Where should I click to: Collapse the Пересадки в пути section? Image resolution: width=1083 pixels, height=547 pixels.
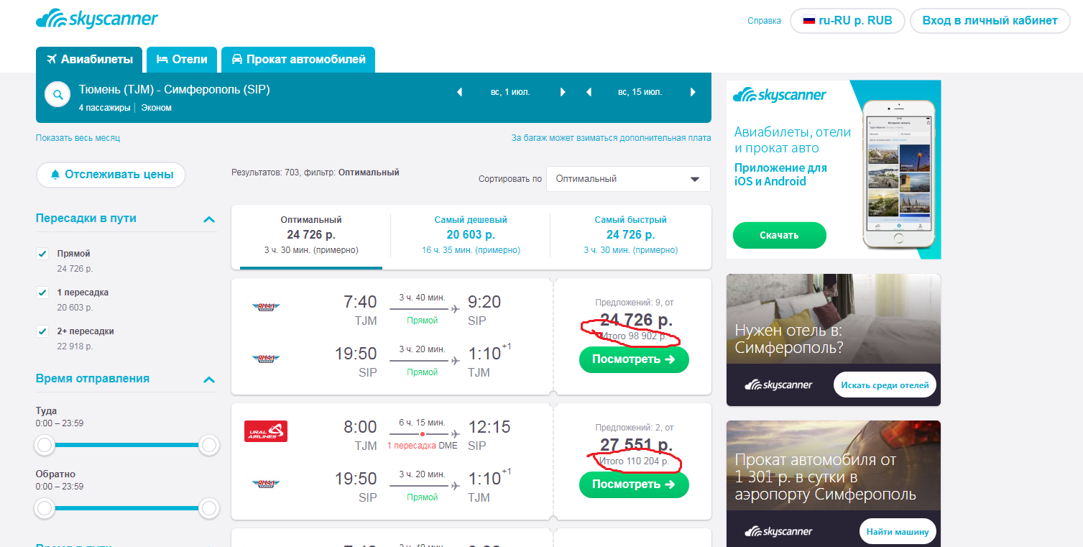209,219
